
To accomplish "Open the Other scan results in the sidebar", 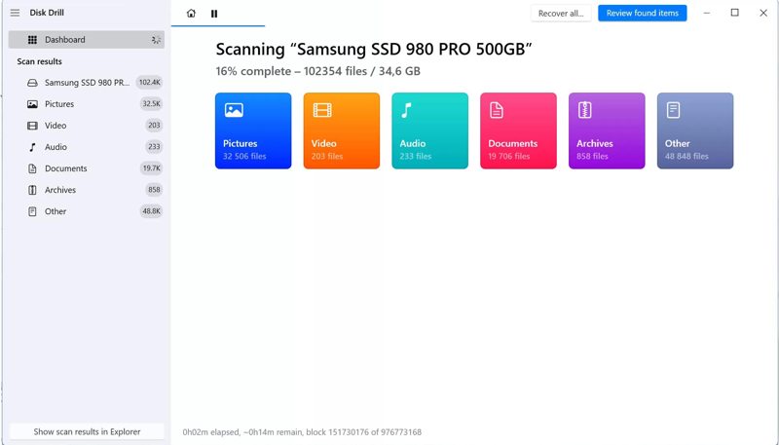I will point(87,211).
